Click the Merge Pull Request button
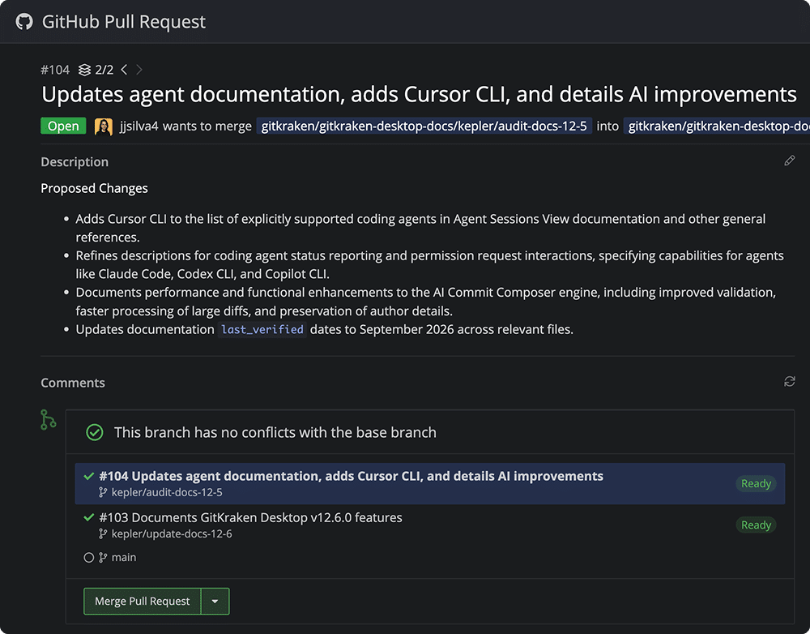This screenshot has height=634, width=810. pyautogui.click(x=142, y=602)
